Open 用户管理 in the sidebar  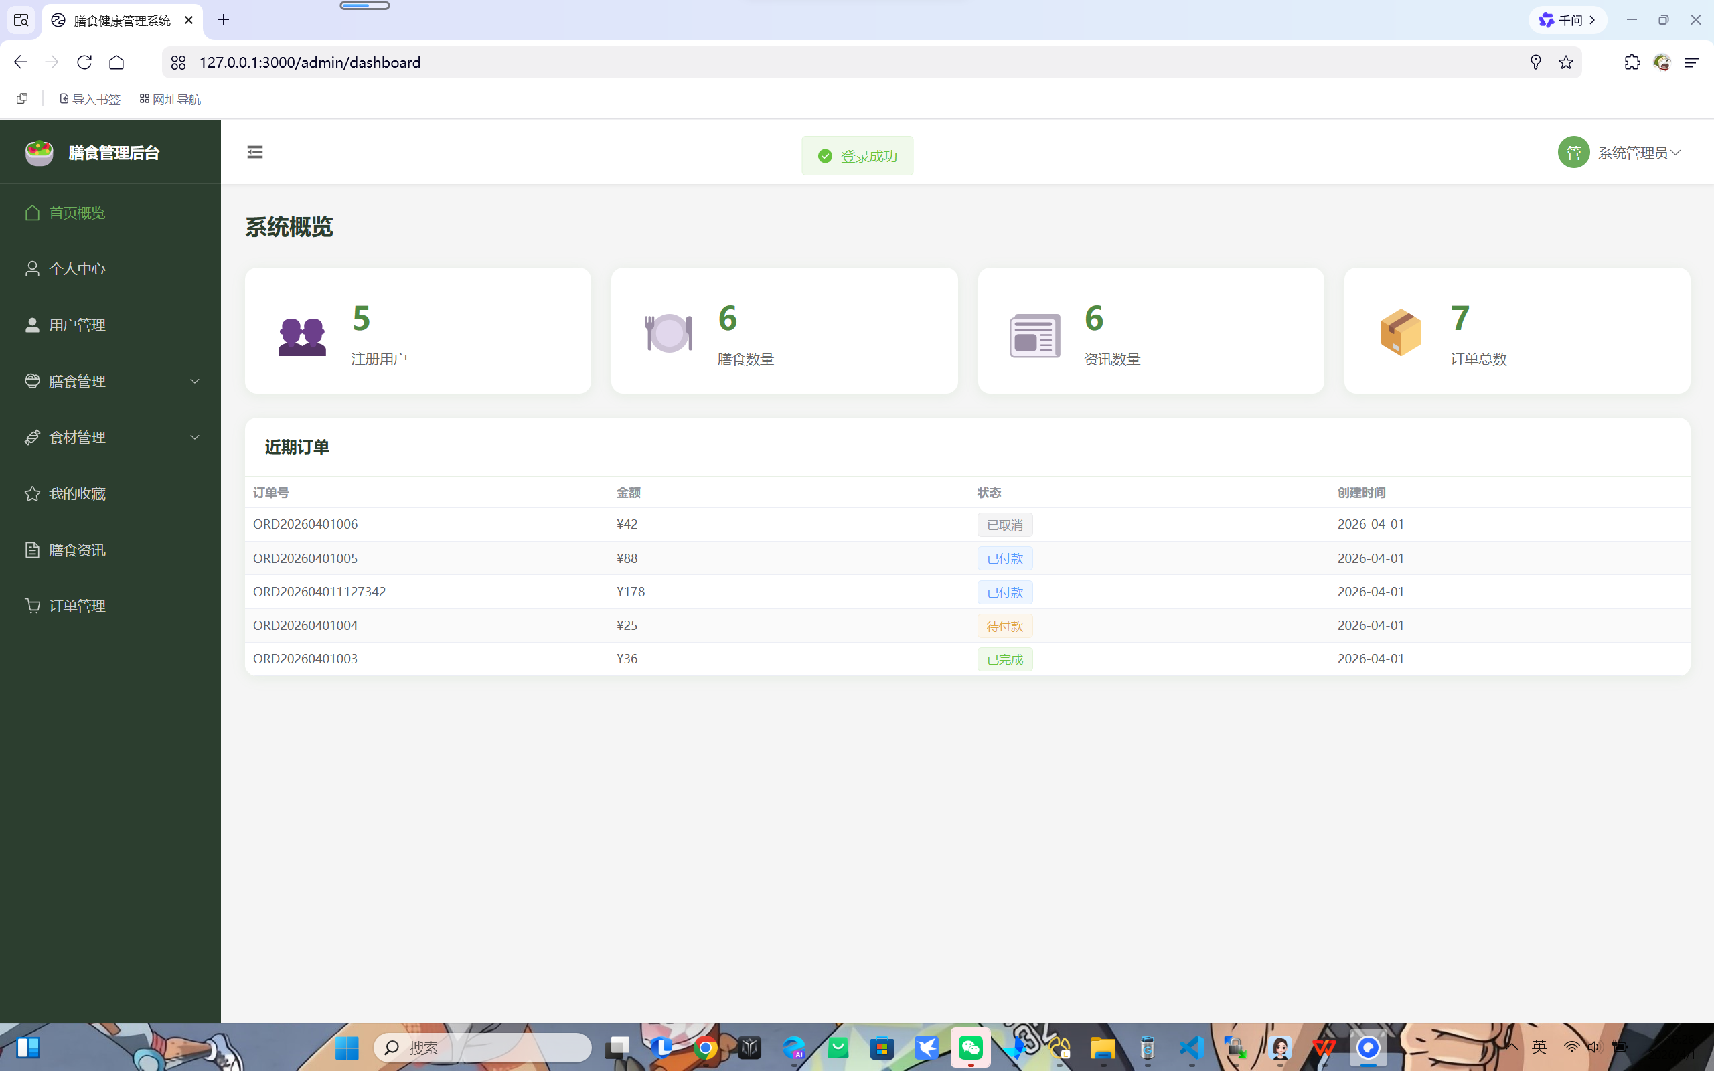pos(77,325)
